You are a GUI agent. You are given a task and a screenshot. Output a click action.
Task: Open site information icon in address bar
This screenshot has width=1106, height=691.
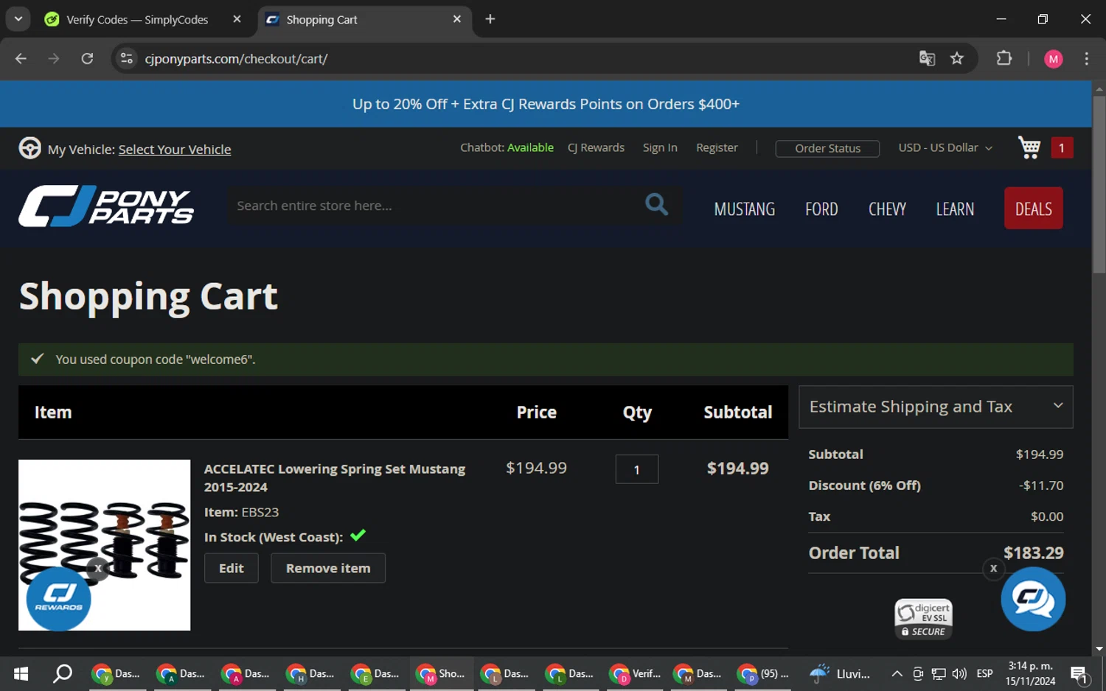[x=127, y=58]
